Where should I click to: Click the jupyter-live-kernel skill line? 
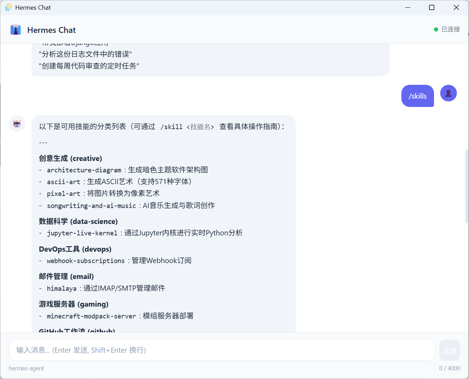pos(141,233)
